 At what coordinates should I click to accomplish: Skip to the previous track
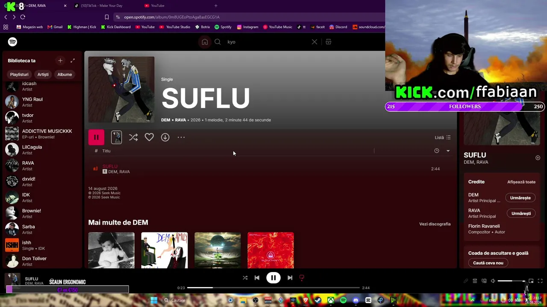click(257, 278)
